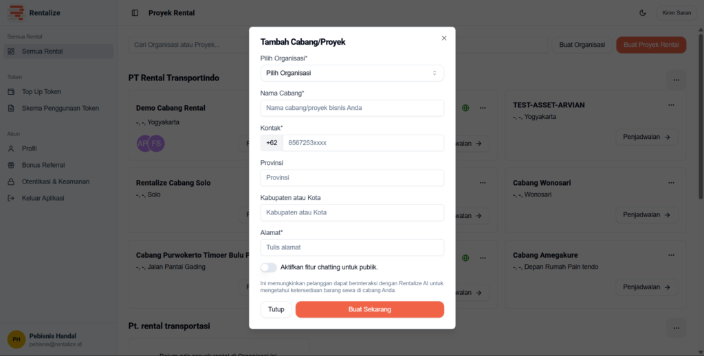Toggle the sidebar panel icon
704x356 pixels.
(135, 13)
